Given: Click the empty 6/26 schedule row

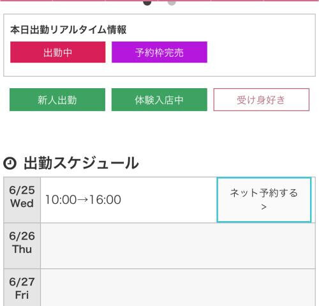Looking at the screenshot, I should 178,246.
